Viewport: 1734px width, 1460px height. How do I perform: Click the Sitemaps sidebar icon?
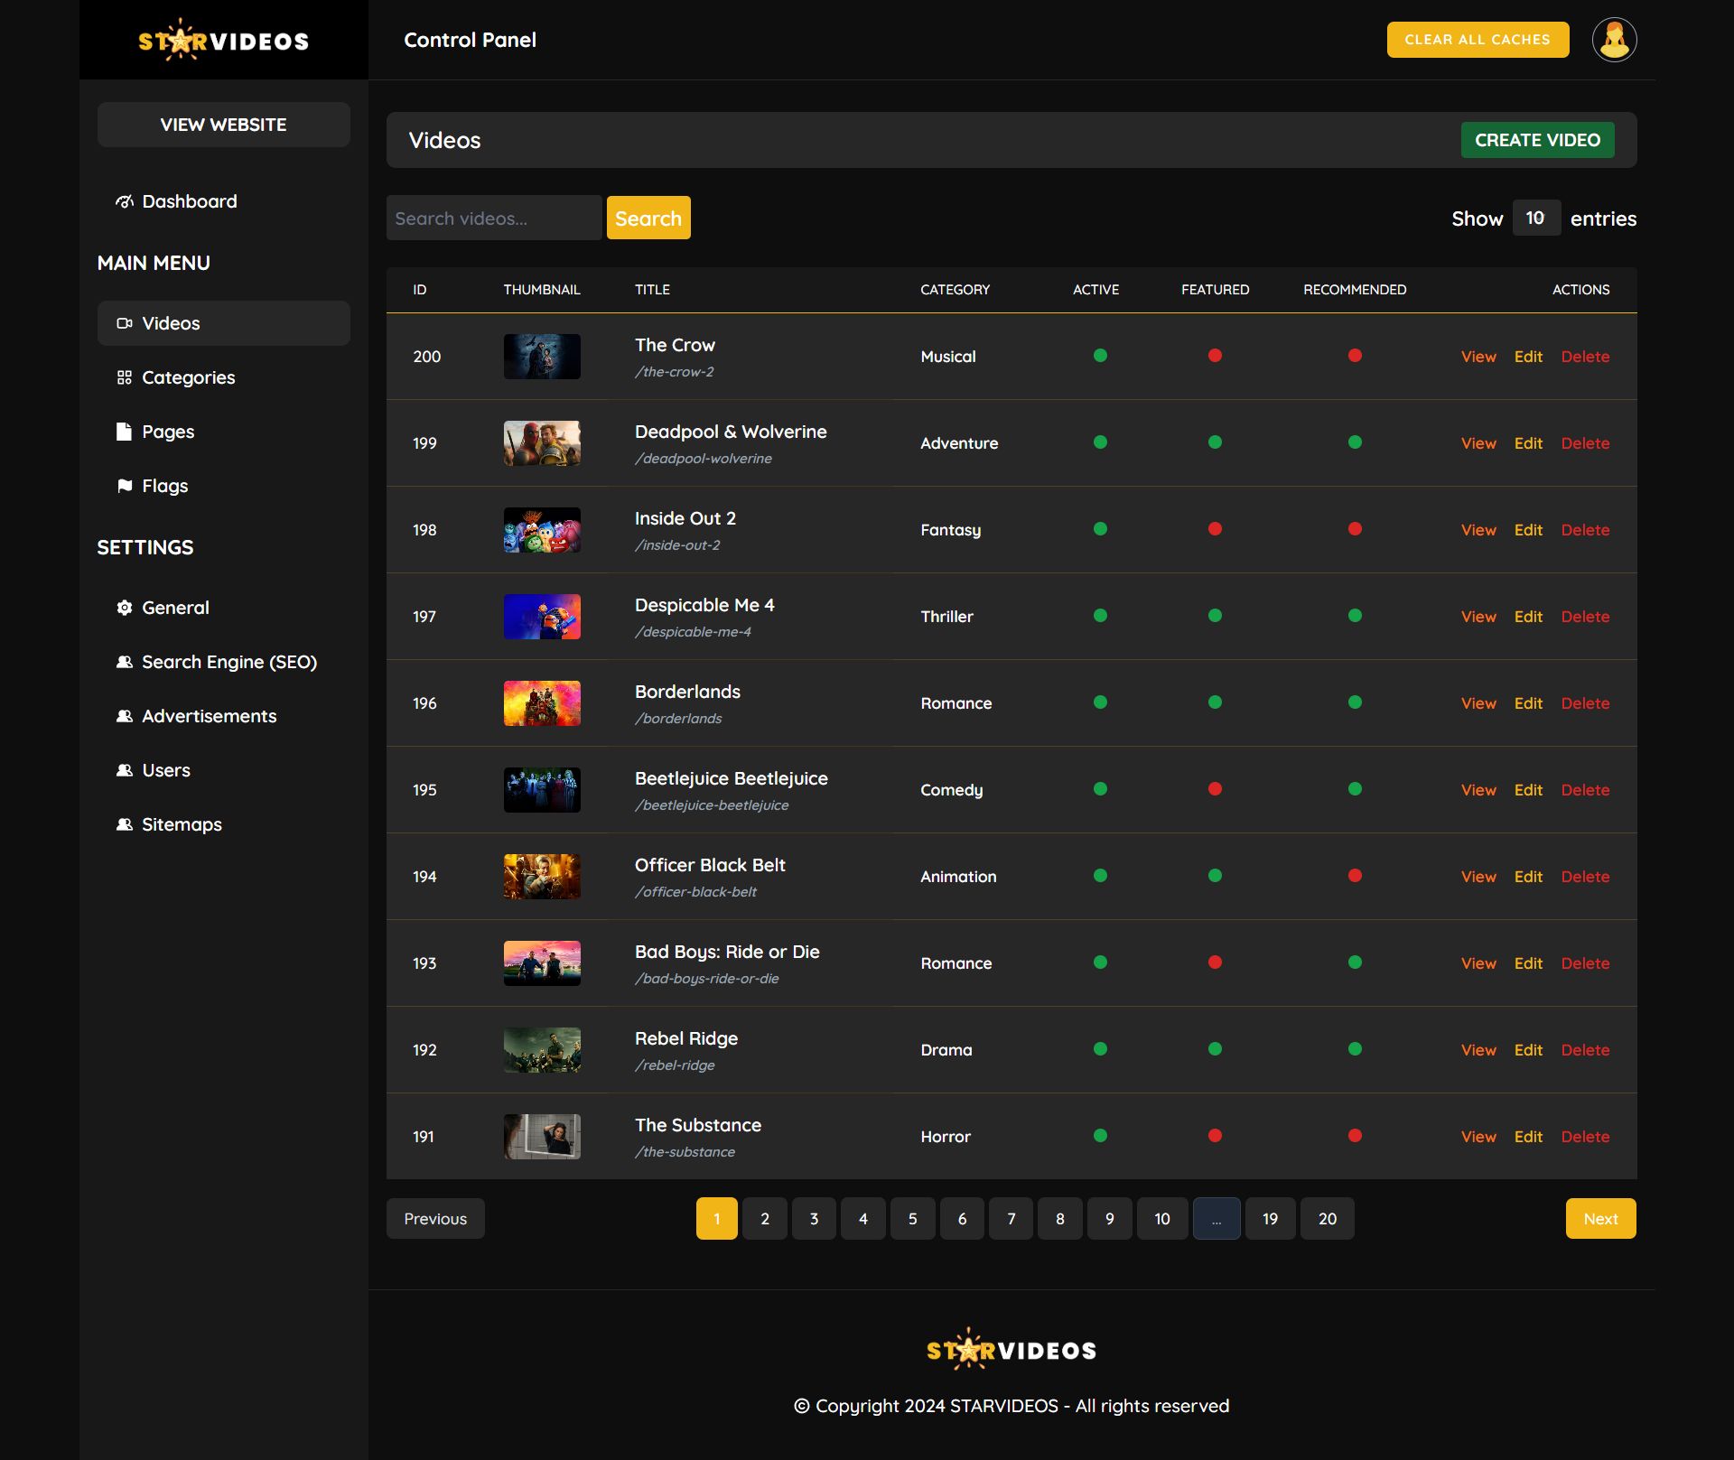[x=125, y=824]
